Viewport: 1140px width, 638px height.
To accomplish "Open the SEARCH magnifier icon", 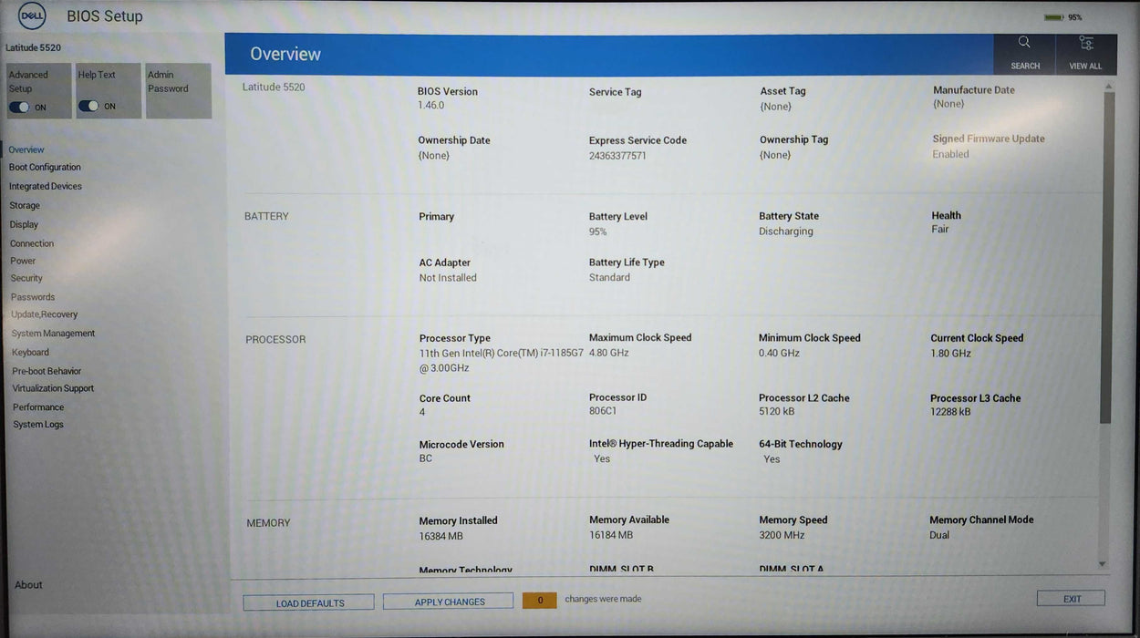I will click(1023, 48).
